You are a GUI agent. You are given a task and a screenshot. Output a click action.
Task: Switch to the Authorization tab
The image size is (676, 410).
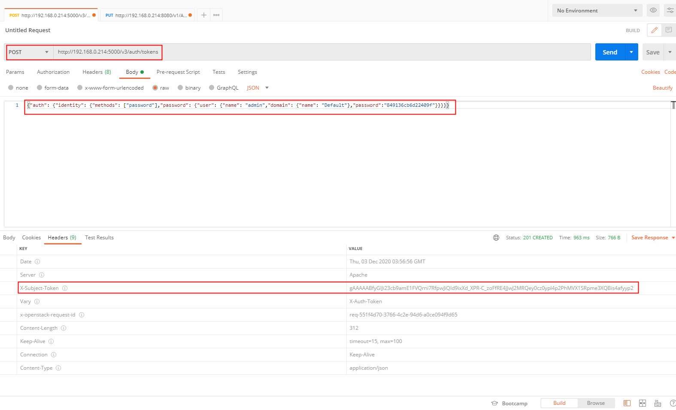[53, 72]
